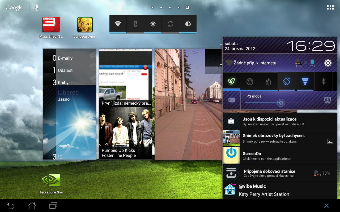
Task: Tap the Google voice search microphone
Action: click(36, 7)
